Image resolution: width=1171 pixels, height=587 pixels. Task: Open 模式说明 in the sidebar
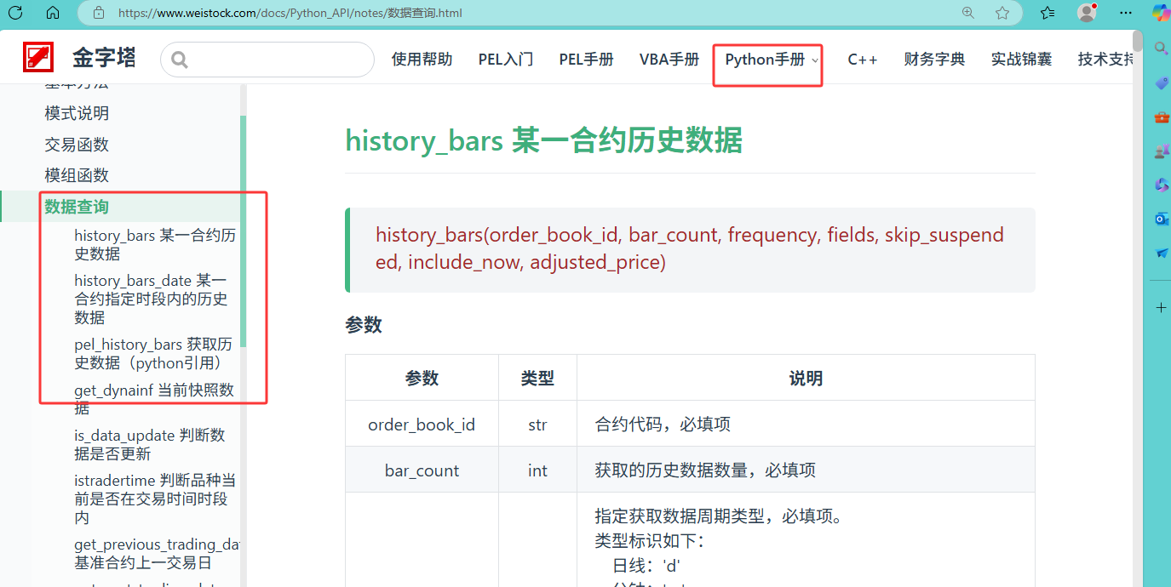[77, 113]
